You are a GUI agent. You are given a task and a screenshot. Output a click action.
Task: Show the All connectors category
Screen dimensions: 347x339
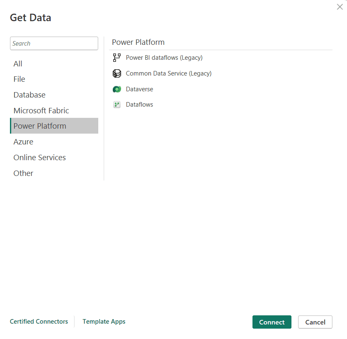(x=18, y=63)
